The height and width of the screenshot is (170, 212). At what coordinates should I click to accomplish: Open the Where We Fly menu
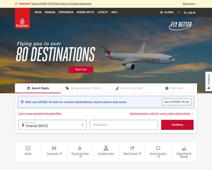[86, 12]
